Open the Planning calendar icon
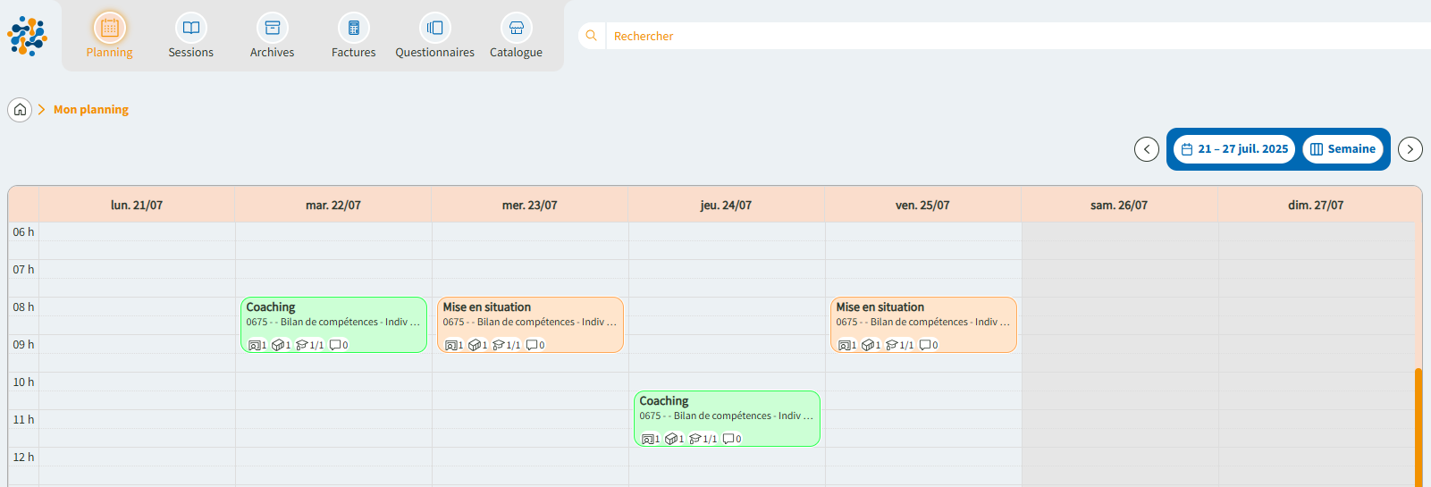 (x=109, y=29)
